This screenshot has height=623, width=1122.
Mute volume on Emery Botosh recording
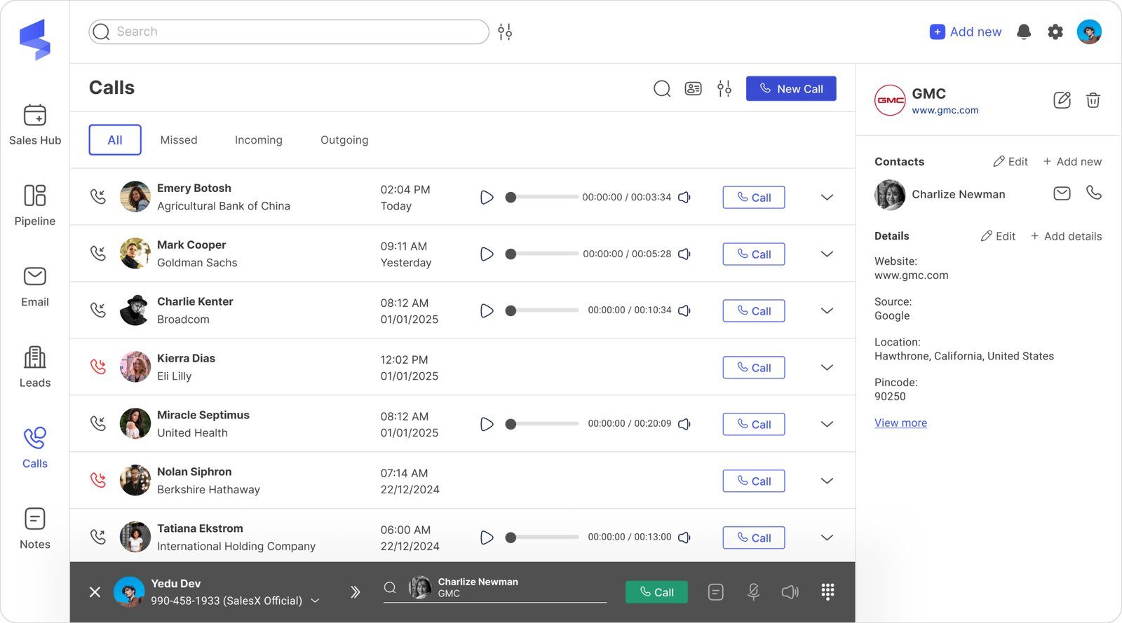[x=684, y=198]
